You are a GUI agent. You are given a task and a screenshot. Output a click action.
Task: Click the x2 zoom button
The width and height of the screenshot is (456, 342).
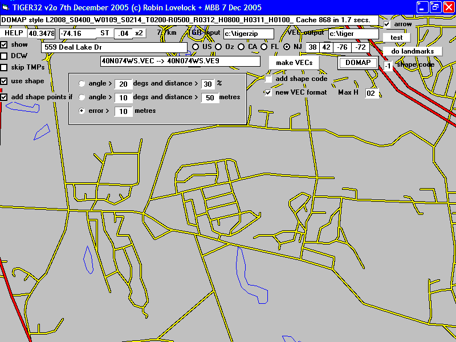click(139, 34)
